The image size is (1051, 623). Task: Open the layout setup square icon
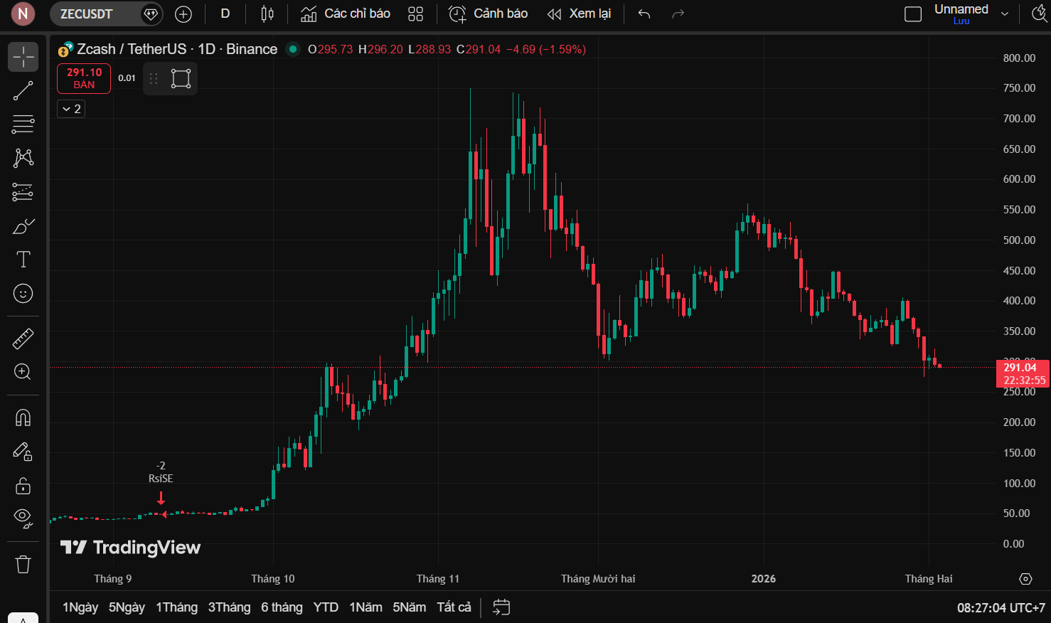click(912, 14)
